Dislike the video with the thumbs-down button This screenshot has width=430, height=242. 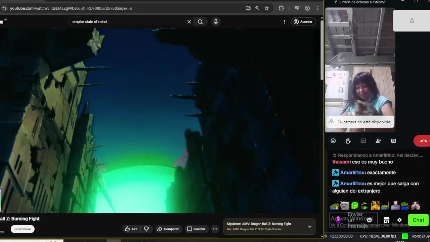[146, 229]
